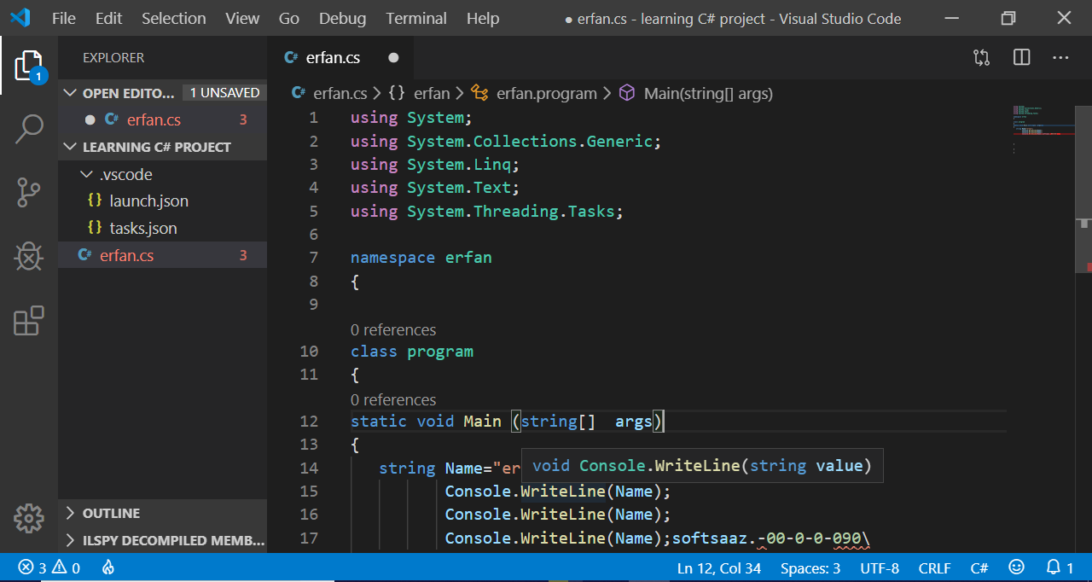Click Spaces: 3 indentation setting
Screen dimensions: 1092x582
[810, 568]
